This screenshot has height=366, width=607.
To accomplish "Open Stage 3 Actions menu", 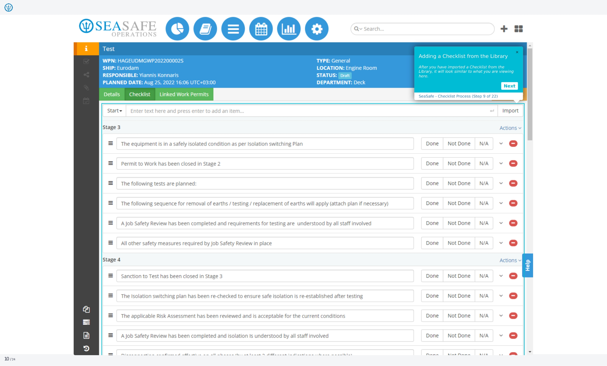I will tap(510, 128).
